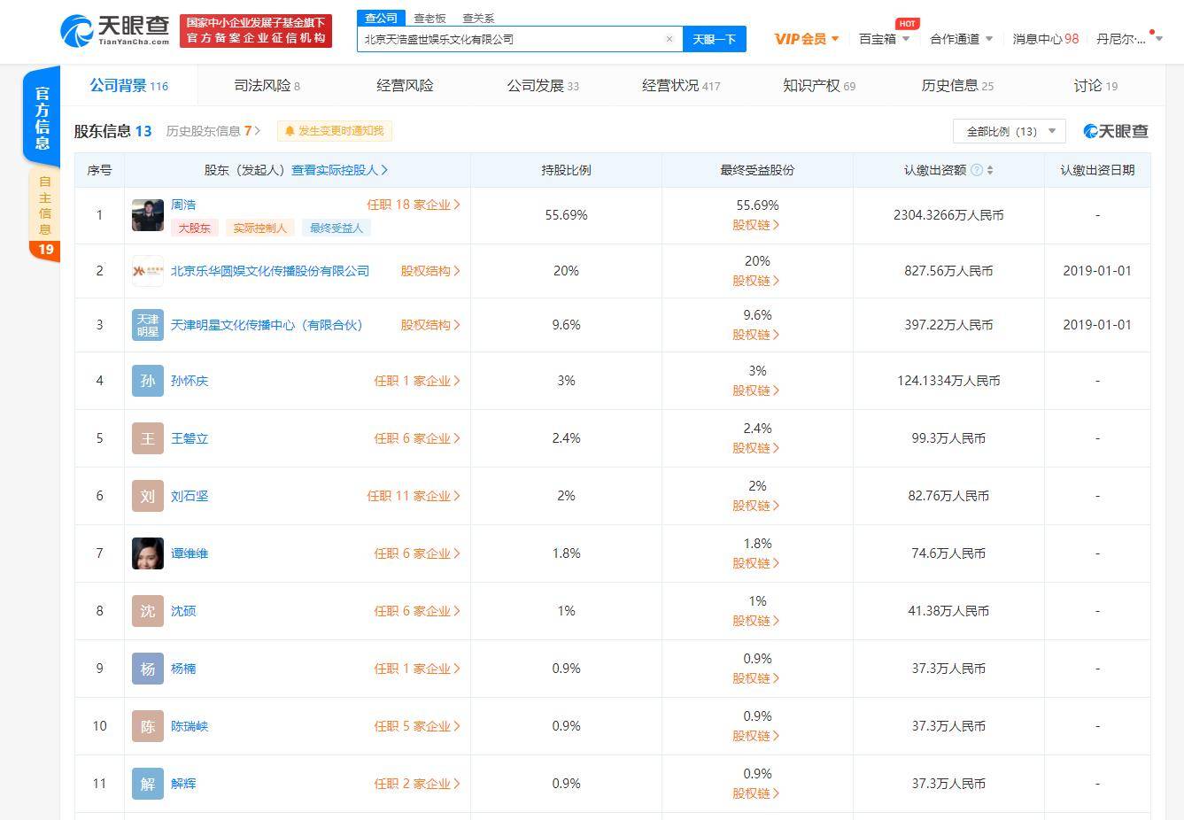Click the 大股东 tag
The height and width of the screenshot is (820, 1184).
(x=195, y=228)
